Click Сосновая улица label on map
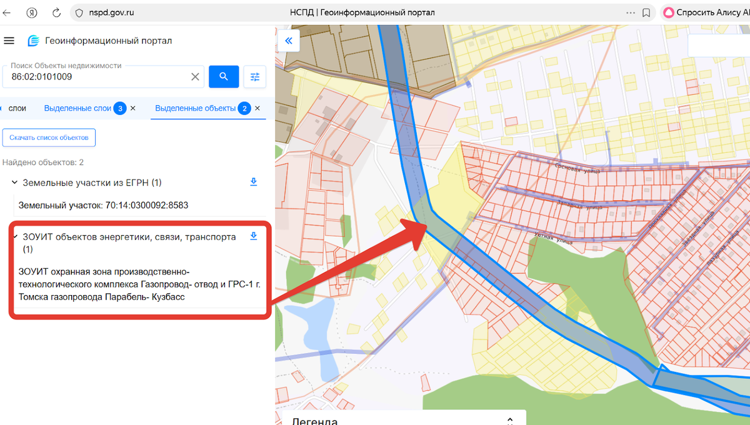This screenshot has height=425, width=750. pyautogui.click(x=577, y=167)
